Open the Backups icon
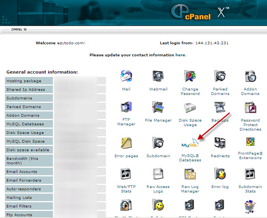The height and width of the screenshot is (218, 267). tap(220, 108)
